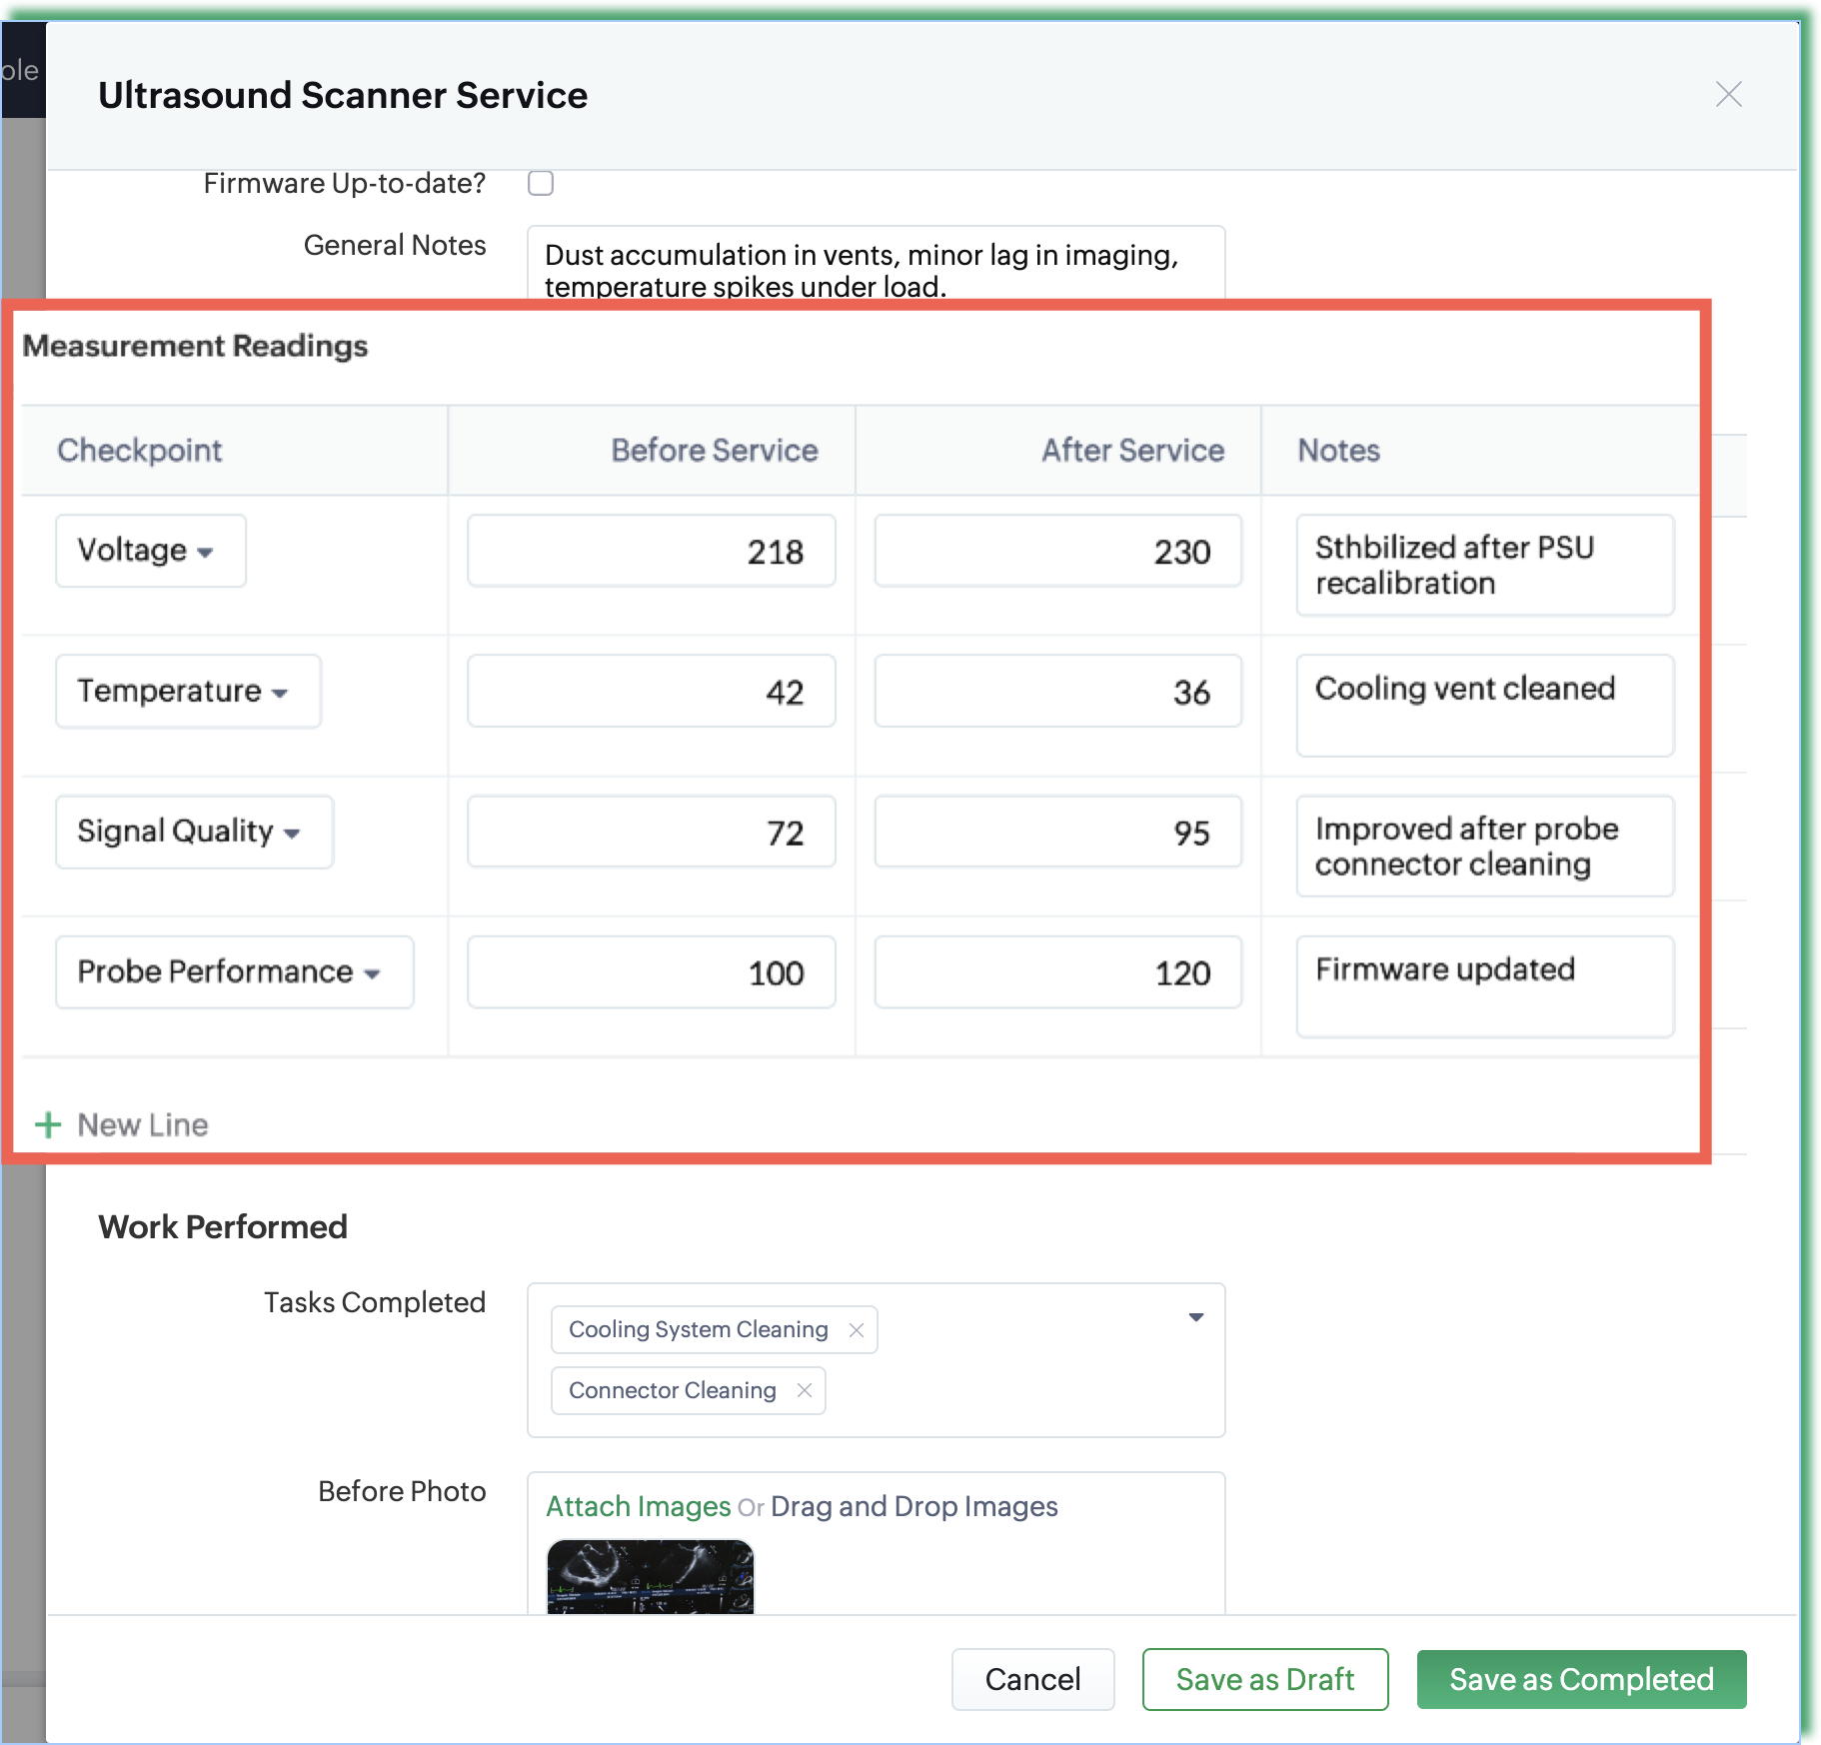The height and width of the screenshot is (1745, 1821).
Task: Save the form as Draft
Action: click(x=1264, y=1679)
